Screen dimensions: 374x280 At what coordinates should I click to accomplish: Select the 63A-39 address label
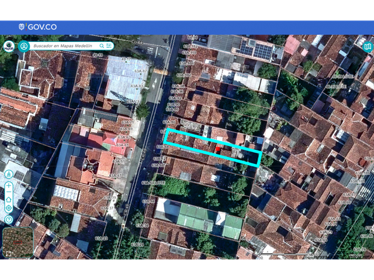109,198
